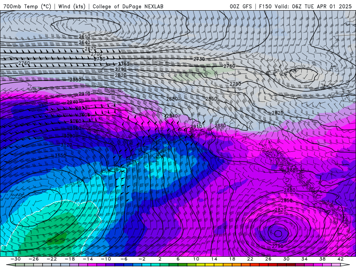Click the 3060 contour label
Image resolution: width=356 pixels, height=267 pixels.
coord(75,128)
